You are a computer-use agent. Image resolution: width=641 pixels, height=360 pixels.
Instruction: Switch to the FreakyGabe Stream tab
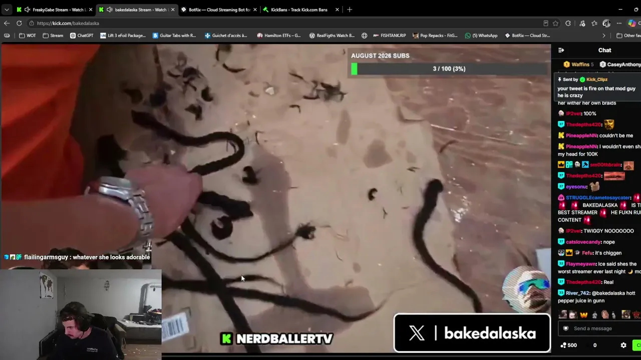coord(54,9)
